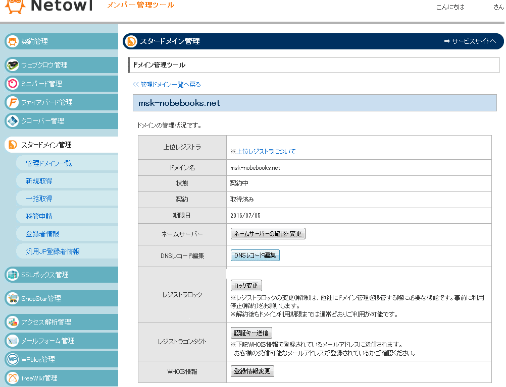This screenshot has height=387, width=506.
Task: Click ネームサーバーの確認・変更 button
Action: (268, 233)
